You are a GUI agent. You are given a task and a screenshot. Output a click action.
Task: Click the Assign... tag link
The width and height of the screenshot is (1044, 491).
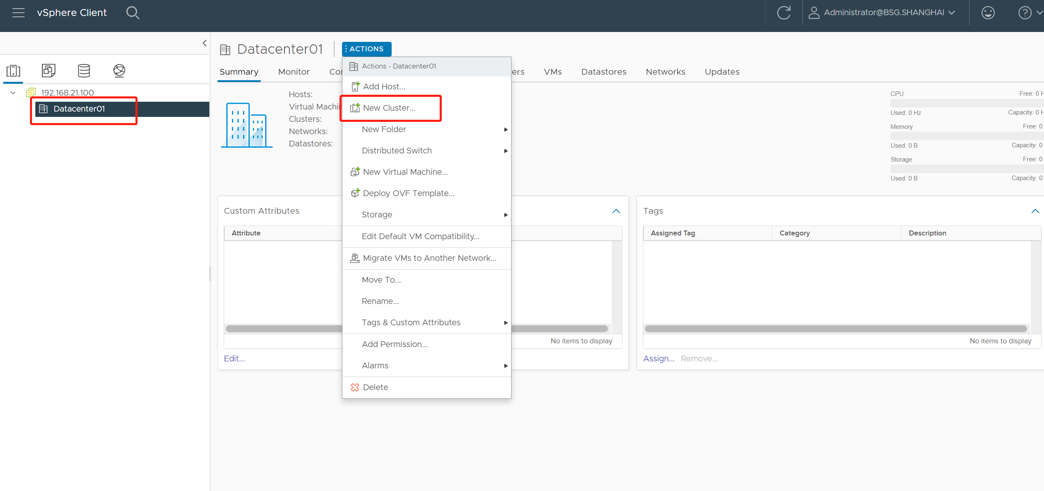[659, 359]
